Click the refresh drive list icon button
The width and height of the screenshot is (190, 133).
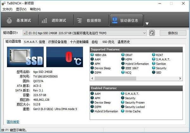point(152,33)
